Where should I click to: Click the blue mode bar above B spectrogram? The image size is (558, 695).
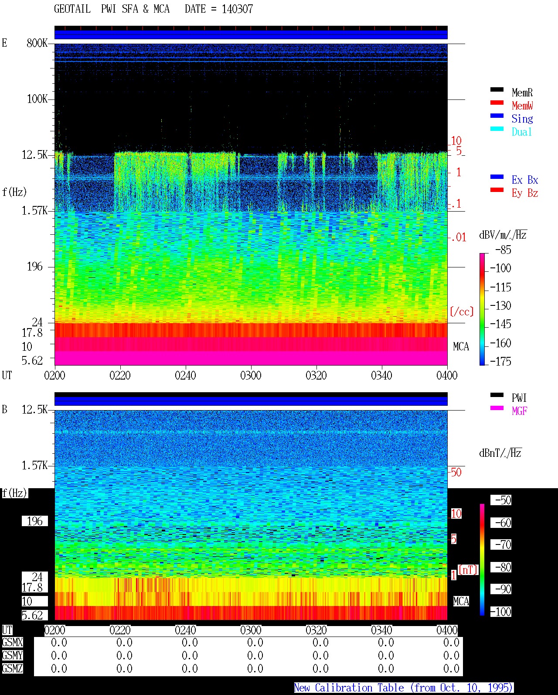click(251, 401)
